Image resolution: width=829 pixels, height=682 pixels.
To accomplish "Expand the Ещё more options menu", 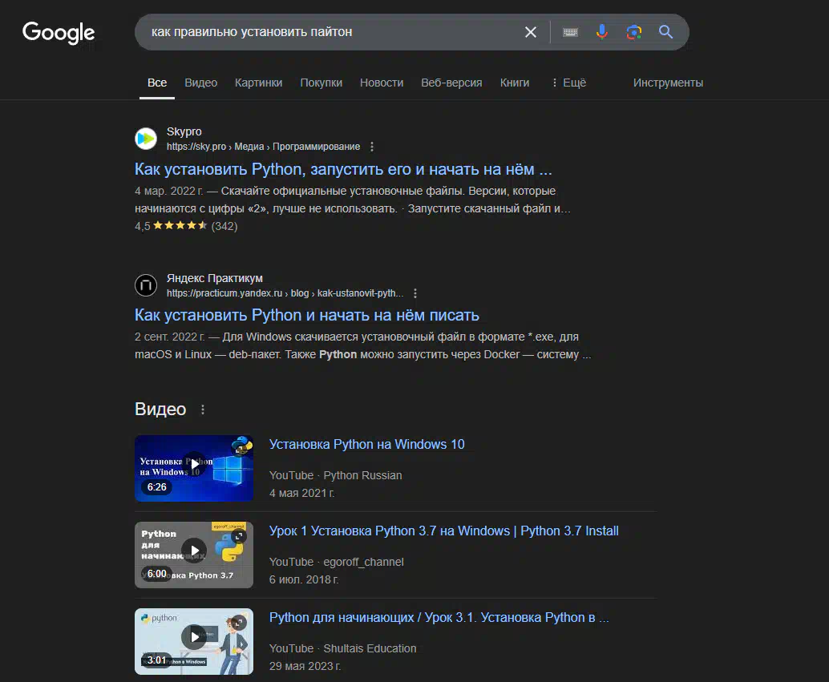I will coord(569,83).
